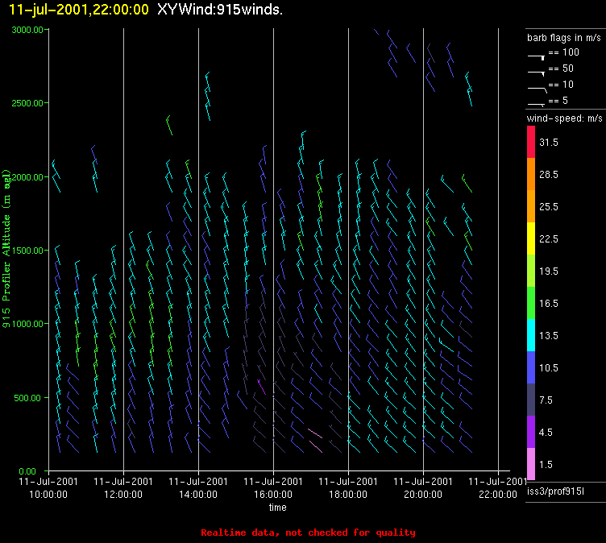Viewport: 606px width, 543px height.
Task: Click the 10 m/s barb flag symbol
Action: coord(537,86)
